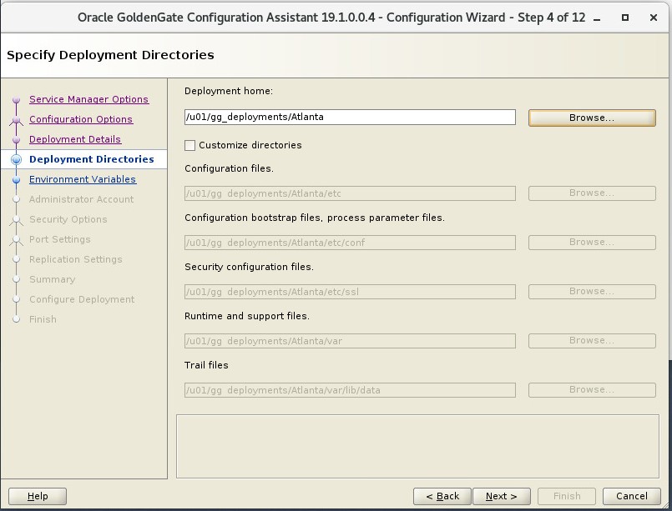
Task: Click the empty message pane above the buttons
Action: click(x=417, y=446)
